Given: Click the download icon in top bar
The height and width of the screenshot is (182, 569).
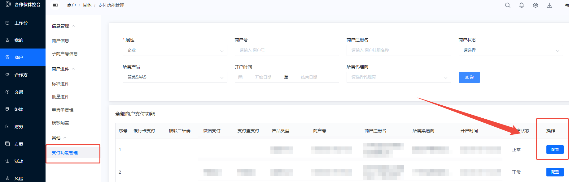Looking at the screenshot, I should 549,5.
